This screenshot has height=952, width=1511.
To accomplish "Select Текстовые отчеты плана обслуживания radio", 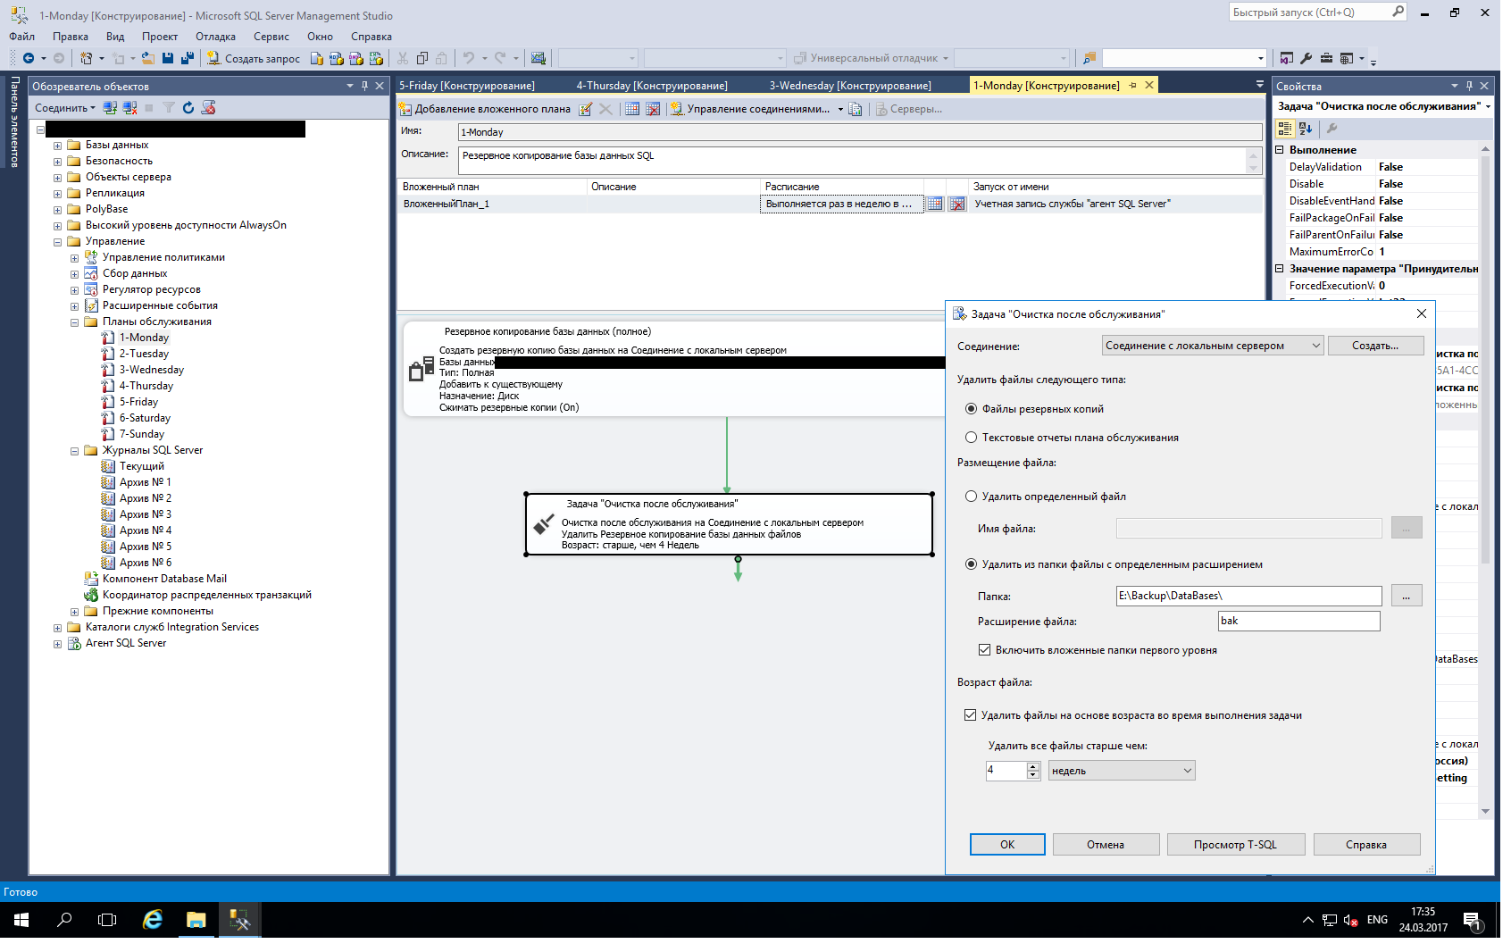I will (972, 438).
